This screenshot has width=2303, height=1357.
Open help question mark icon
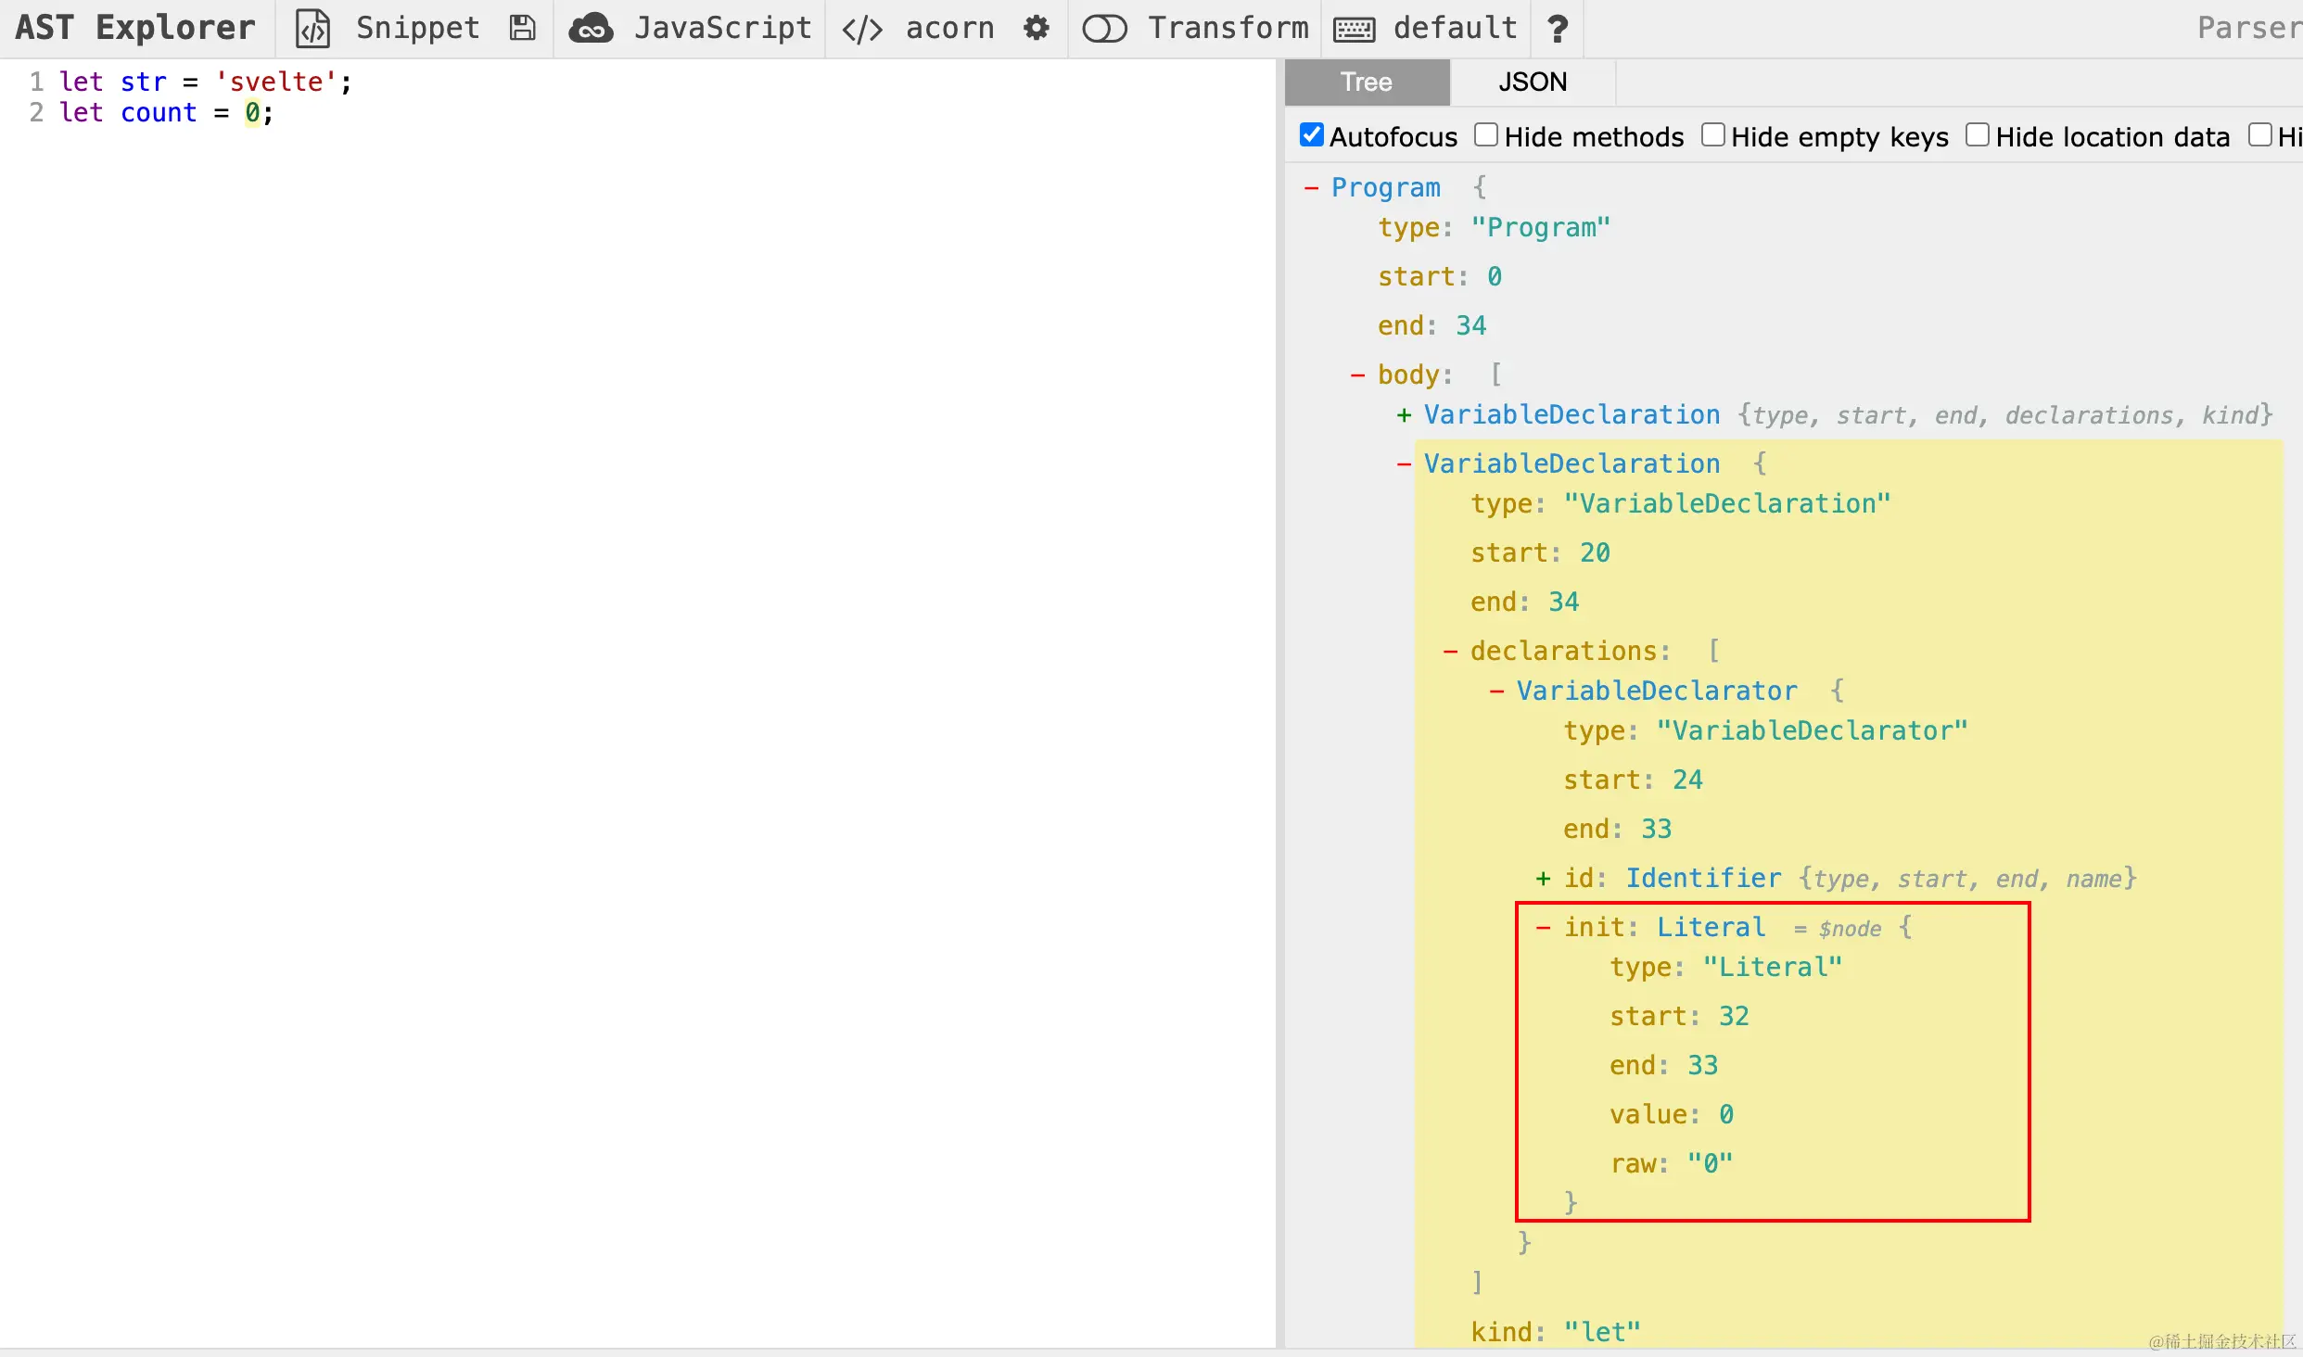click(1558, 29)
